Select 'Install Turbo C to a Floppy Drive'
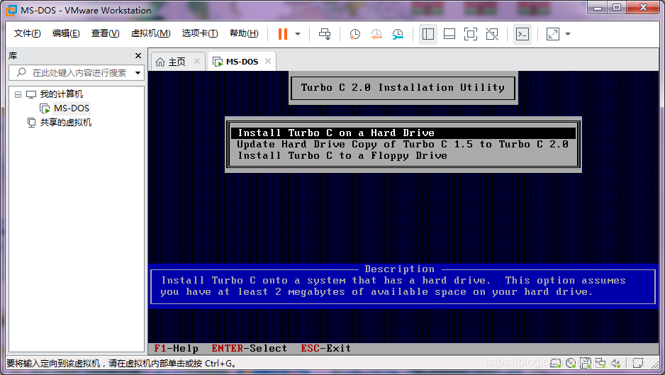 [x=403, y=156]
